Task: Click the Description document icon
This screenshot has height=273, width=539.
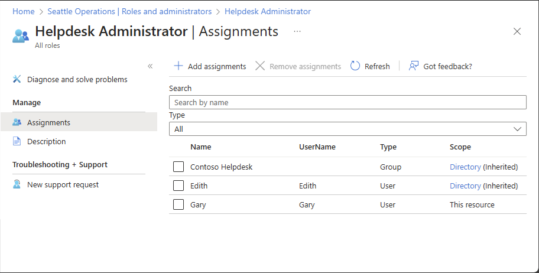Action: point(17,141)
